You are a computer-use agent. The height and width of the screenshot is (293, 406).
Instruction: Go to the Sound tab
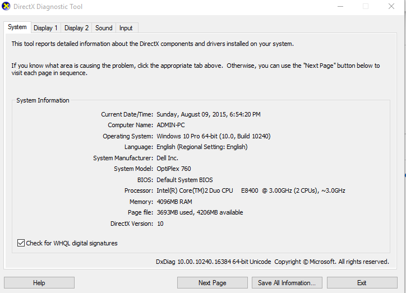pyautogui.click(x=104, y=28)
